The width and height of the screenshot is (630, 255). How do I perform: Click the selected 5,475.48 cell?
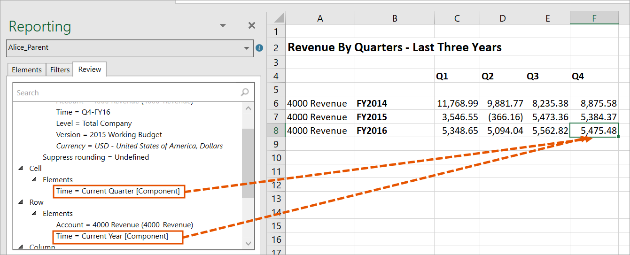pyautogui.click(x=594, y=131)
